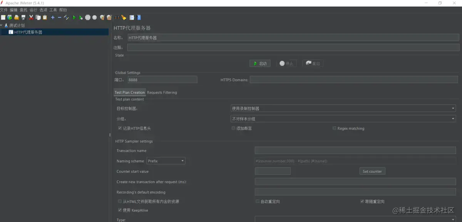Viewport: 462px width, 222px height.
Task: Open the Templates icon in toolbar
Action: pos(10,17)
